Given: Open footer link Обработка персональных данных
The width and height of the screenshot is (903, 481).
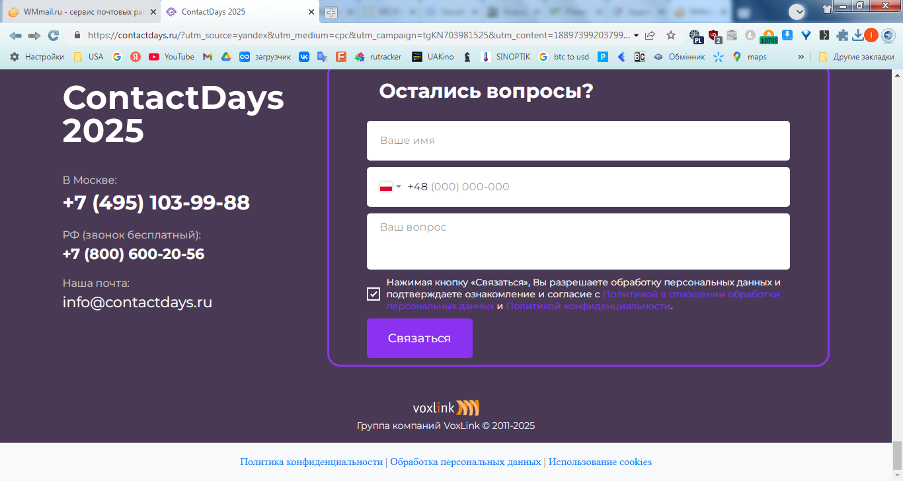Looking at the screenshot, I should [465, 462].
